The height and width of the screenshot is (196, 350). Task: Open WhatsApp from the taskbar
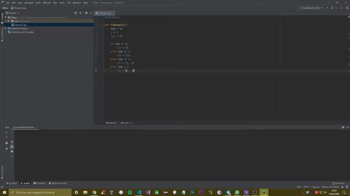[237, 192]
